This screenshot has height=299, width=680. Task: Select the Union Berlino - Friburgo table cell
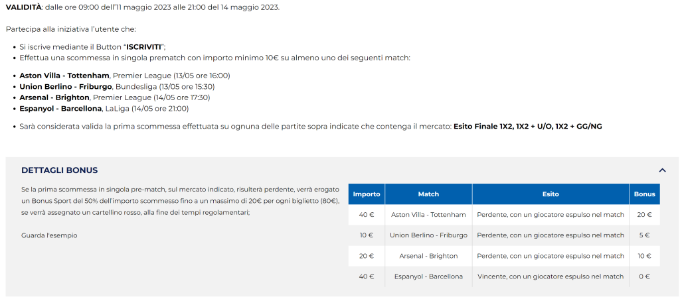click(x=428, y=235)
